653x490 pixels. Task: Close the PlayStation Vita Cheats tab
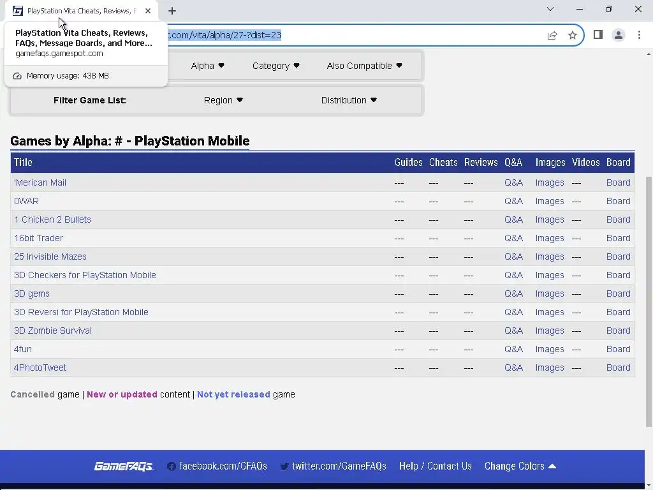coord(148,11)
